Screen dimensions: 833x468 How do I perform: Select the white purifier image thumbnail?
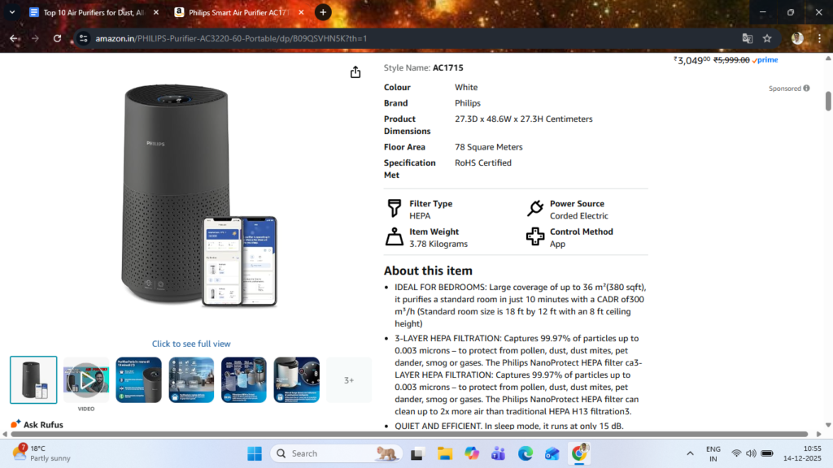coord(296,380)
